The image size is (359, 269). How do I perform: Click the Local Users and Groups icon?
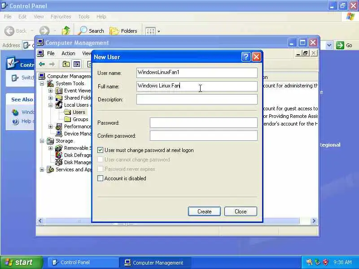pos(59,105)
